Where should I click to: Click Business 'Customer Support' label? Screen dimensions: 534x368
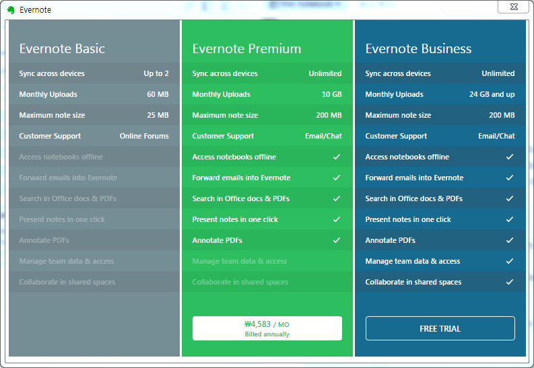pyautogui.click(x=396, y=136)
